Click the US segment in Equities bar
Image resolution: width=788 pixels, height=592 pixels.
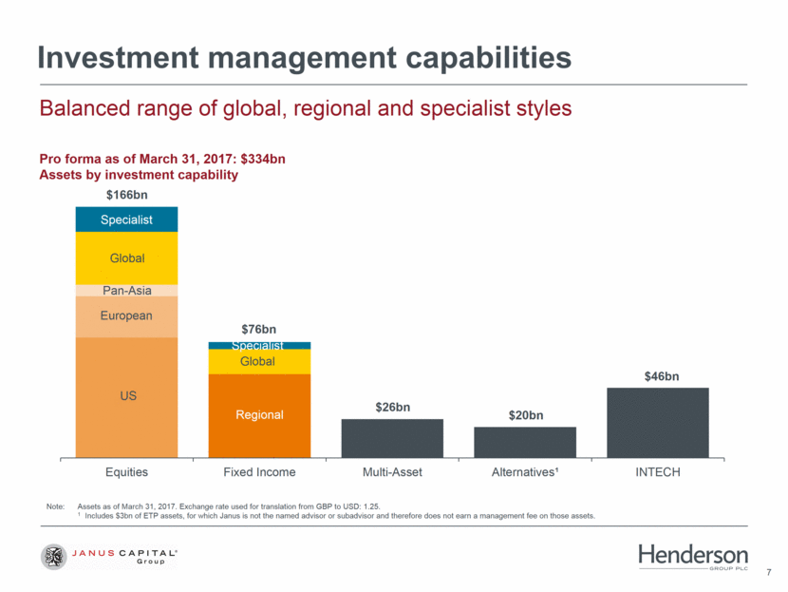[126, 397]
